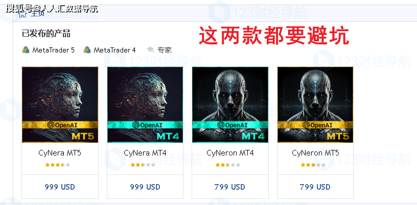Open the MetaTrader 5 products tab

click(49, 49)
